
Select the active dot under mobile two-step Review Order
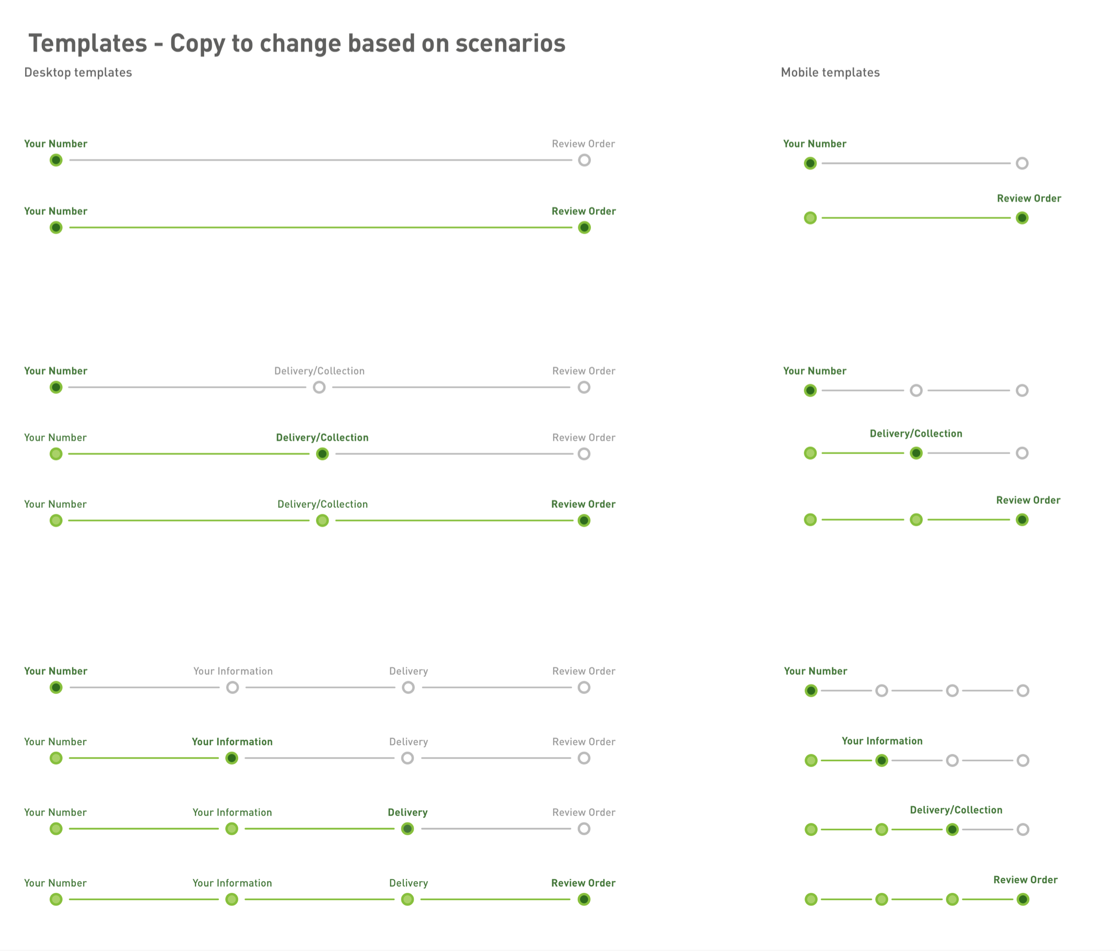pyautogui.click(x=1022, y=218)
